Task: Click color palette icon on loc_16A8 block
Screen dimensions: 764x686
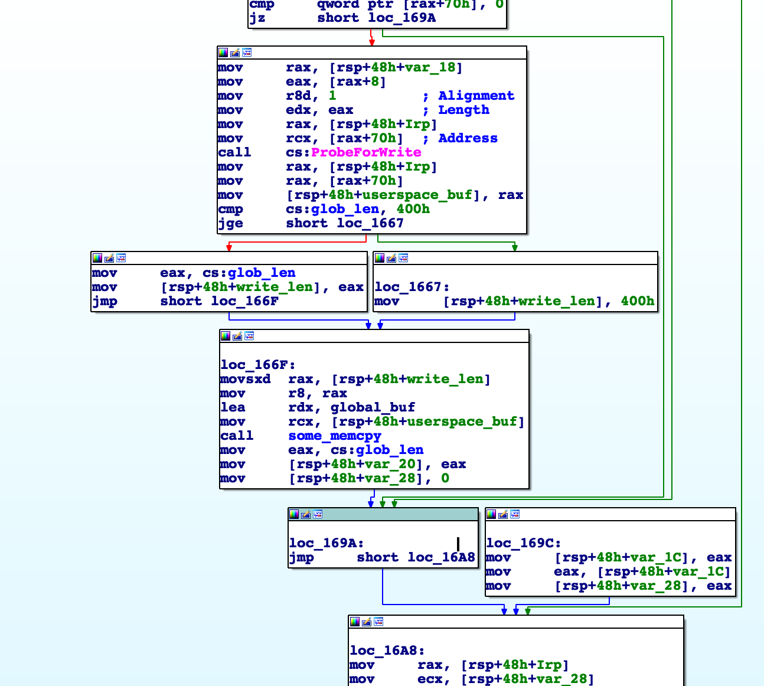Action: click(355, 622)
